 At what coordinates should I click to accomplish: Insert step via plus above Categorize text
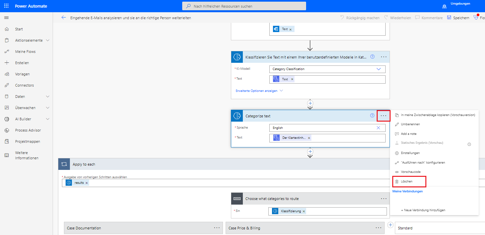[310, 103]
